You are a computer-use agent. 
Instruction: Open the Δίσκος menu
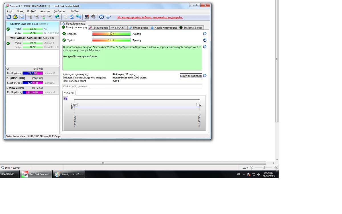click(x=20, y=11)
